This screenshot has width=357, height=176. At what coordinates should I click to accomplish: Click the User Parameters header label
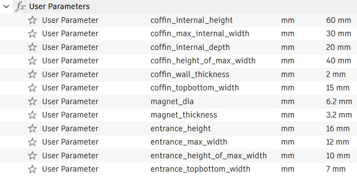pos(59,6)
